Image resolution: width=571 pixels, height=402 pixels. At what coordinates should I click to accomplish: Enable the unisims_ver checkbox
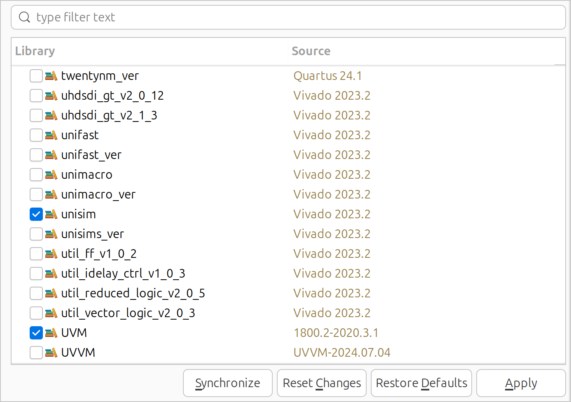coord(36,234)
